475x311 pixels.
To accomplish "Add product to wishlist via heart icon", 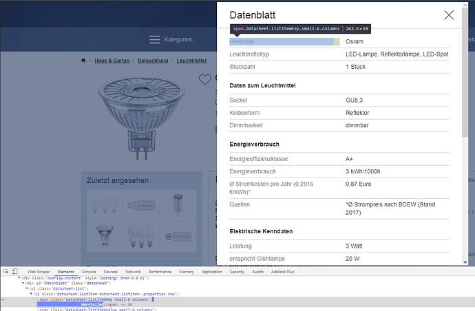I will click(x=204, y=80).
